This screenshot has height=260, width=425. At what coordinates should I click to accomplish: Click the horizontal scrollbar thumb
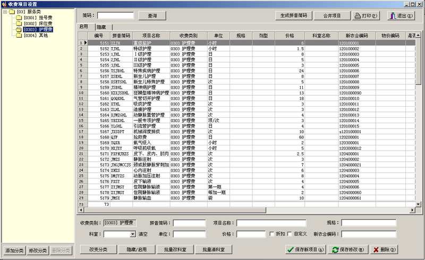pos(175,210)
